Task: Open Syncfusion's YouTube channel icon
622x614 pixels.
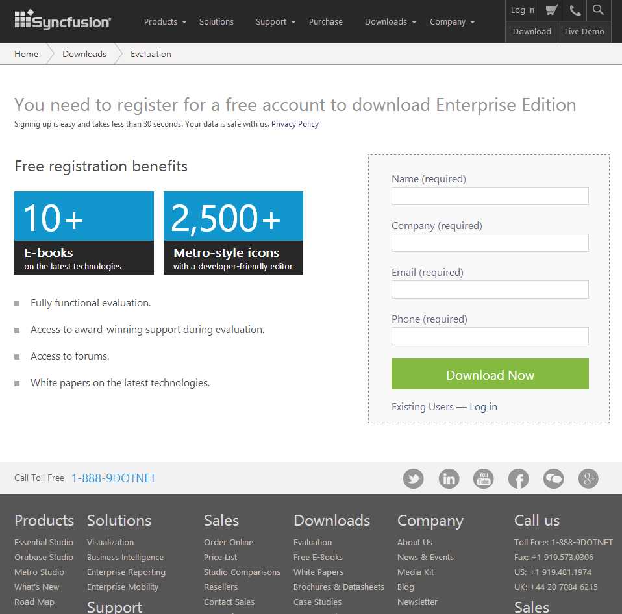Action: 483,478
